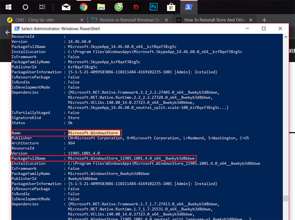Viewport: 295px width, 220px height.
Task: Open a new browser tab
Action: click(x=264, y=20)
